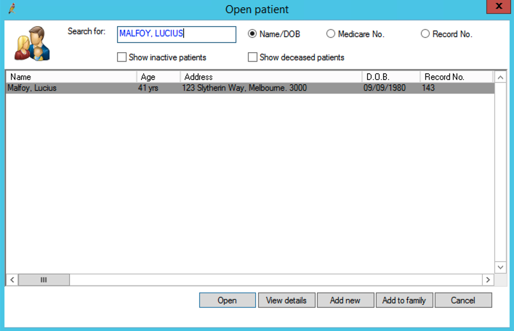The width and height of the screenshot is (514, 331).
Task: Click the horizontal scrollbar right arrow
Action: [488, 280]
